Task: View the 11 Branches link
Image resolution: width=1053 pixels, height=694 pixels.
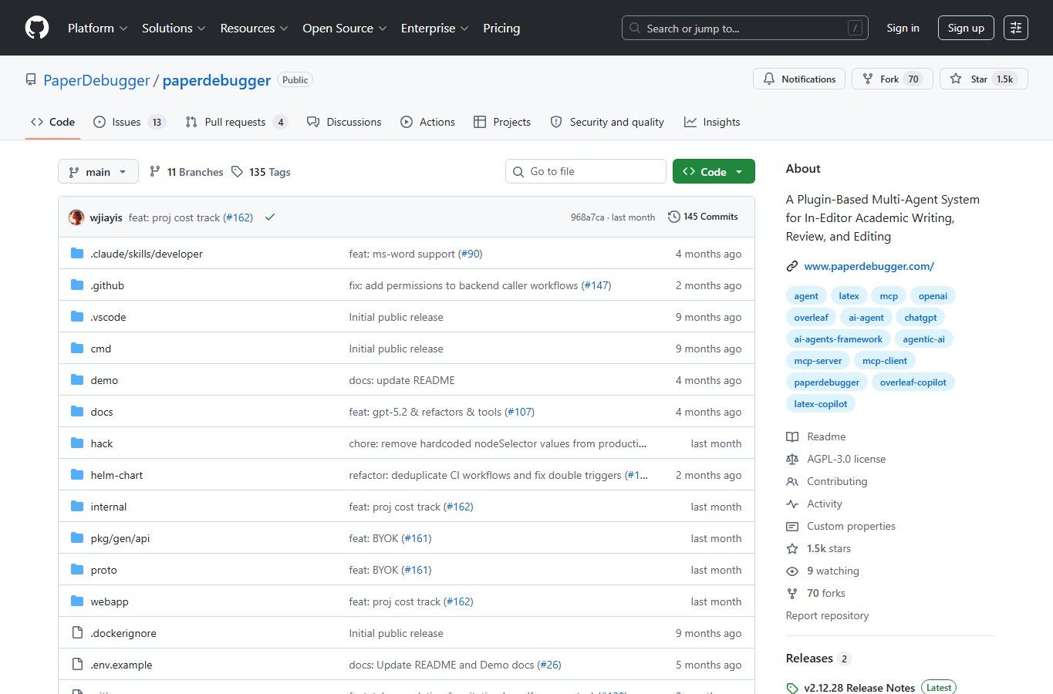Action: 186,172
